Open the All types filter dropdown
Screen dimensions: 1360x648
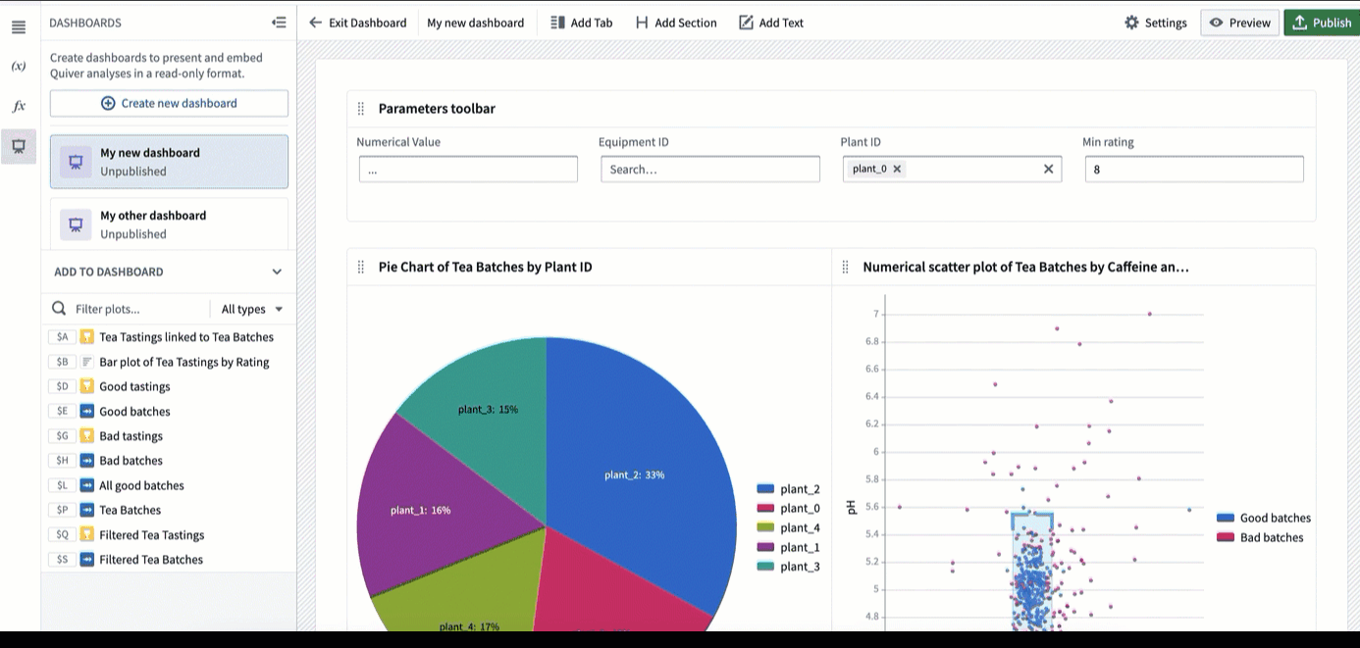tap(252, 309)
